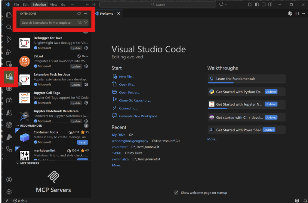Toggle the primary side bar
The width and height of the screenshot is (308, 203).
tap(257, 4)
